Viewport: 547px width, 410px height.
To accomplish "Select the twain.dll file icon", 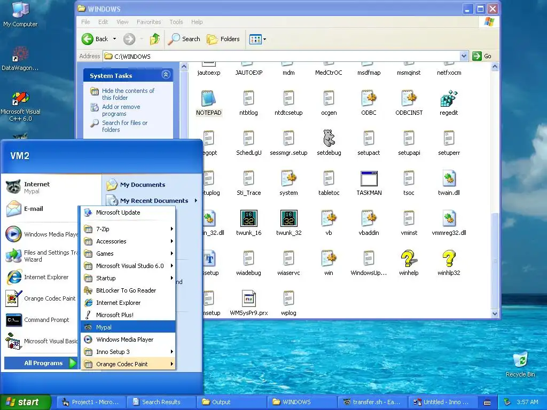I will [449, 178].
